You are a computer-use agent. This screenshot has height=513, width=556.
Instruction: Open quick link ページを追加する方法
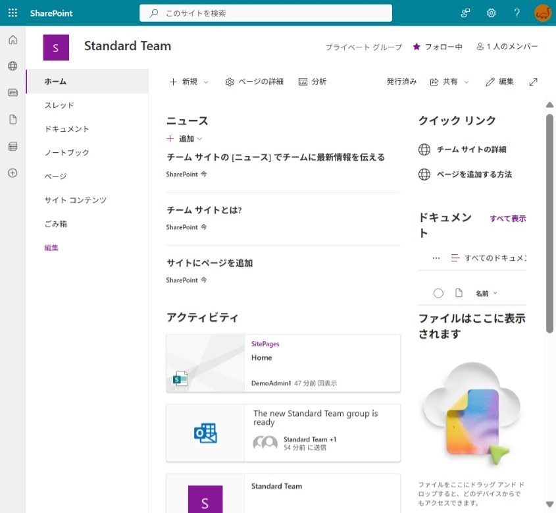tap(465, 175)
